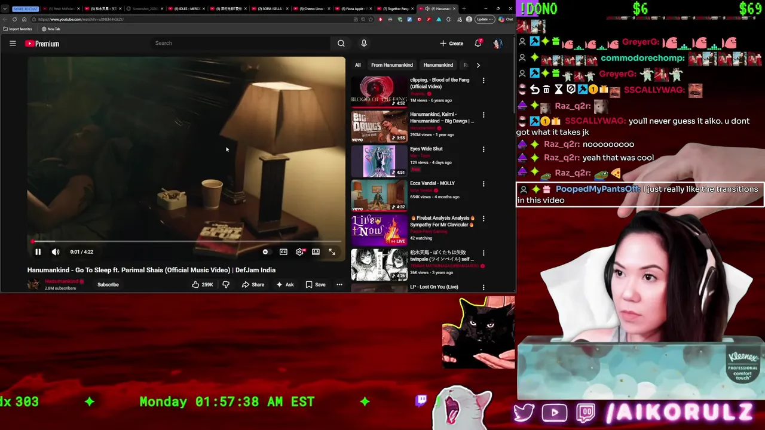The width and height of the screenshot is (765, 430).
Task: Open the browser profile icon in toolbar
Action: click(469, 19)
